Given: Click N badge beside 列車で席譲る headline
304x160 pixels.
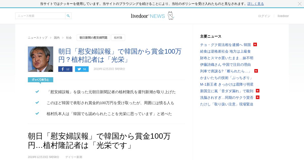Looking at the screenshot, I should coord(256,71).
